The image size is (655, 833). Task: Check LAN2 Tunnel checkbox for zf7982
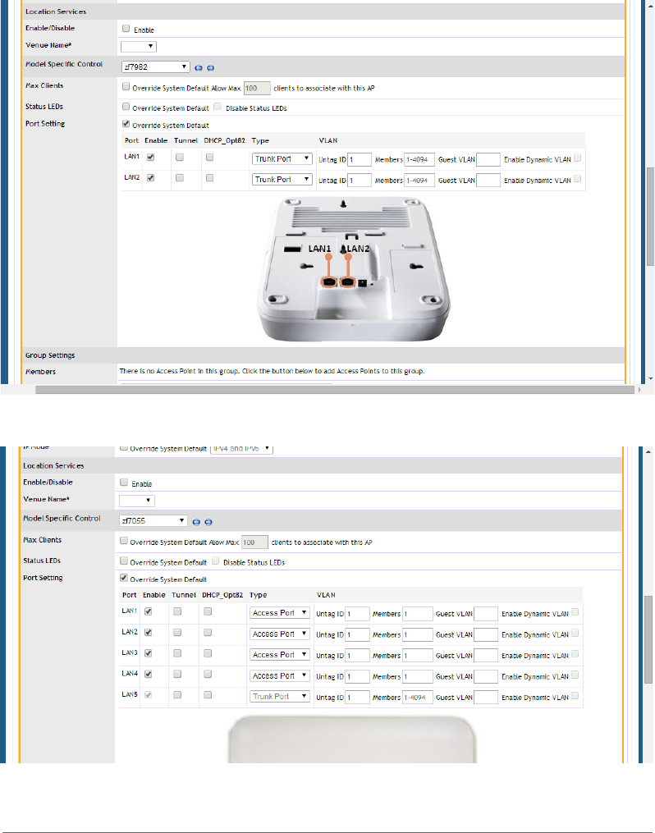[180, 178]
